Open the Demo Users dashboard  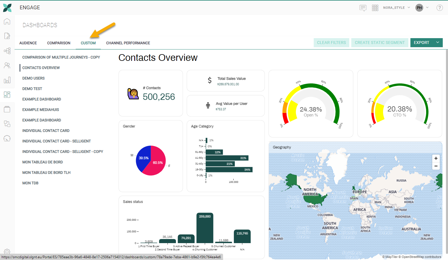33,78
